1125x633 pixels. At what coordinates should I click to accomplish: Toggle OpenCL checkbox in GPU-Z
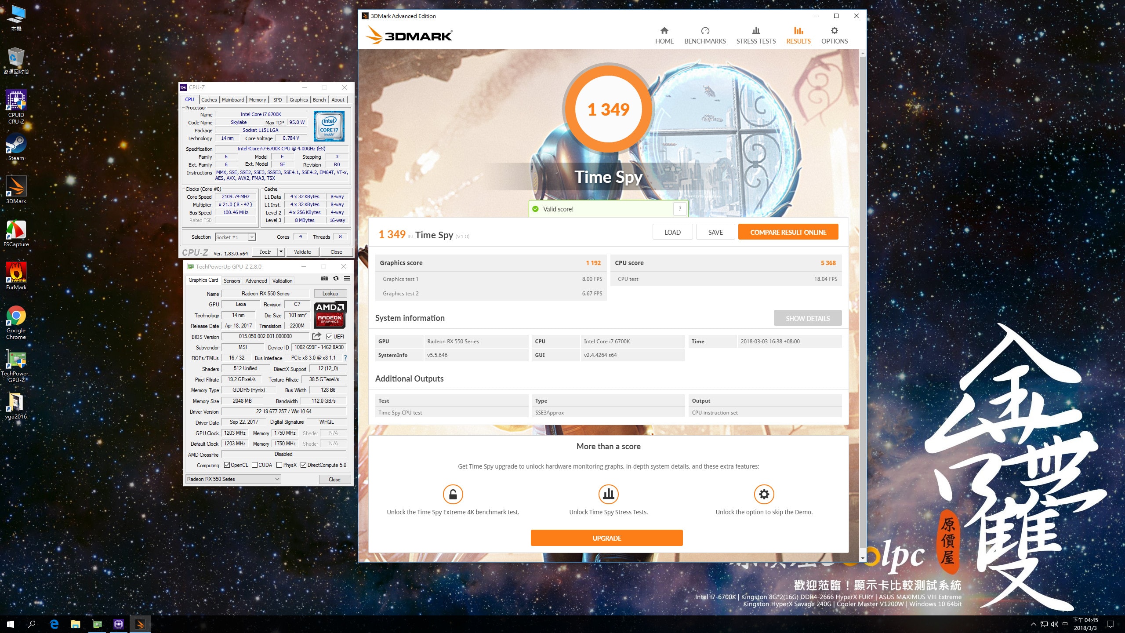(x=227, y=465)
